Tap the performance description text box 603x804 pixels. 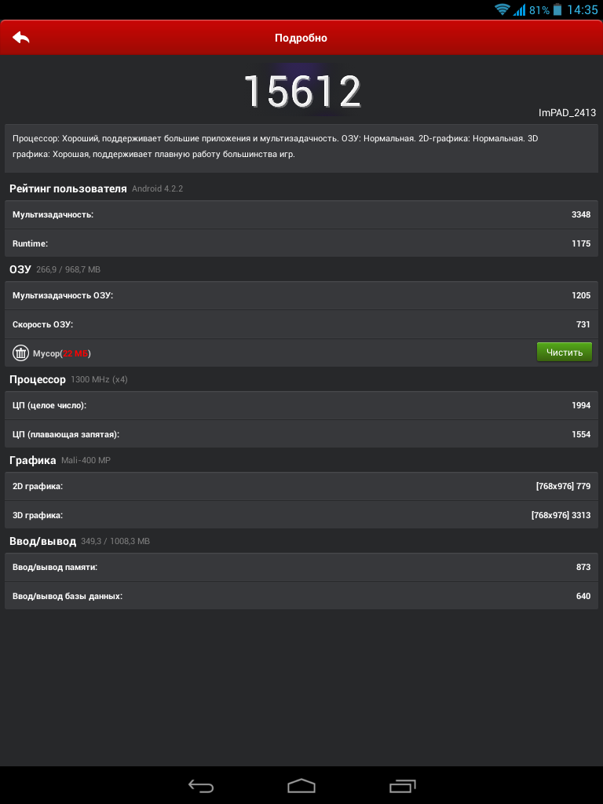click(301, 148)
